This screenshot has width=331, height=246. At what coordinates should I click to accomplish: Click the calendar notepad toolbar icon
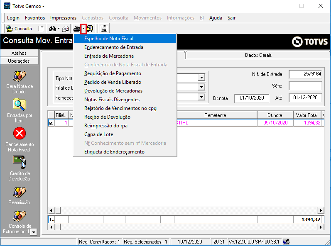[104, 29]
